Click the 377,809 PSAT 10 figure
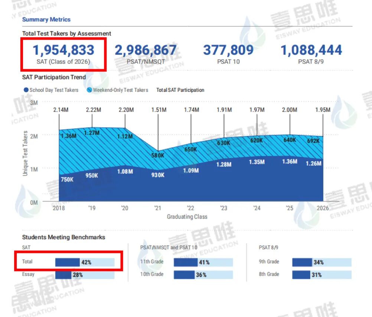 [228, 50]
